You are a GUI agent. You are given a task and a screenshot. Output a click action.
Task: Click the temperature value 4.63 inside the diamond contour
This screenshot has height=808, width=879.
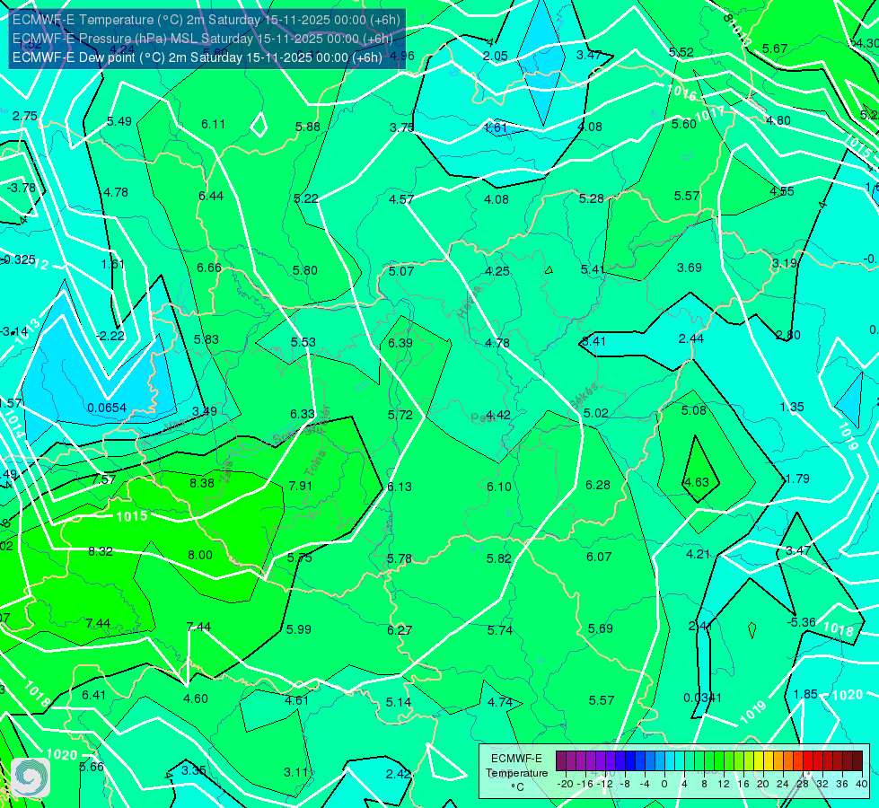tap(697, 482)
